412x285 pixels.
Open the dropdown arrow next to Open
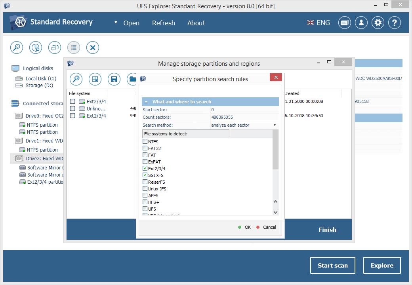tap(116, 23)
